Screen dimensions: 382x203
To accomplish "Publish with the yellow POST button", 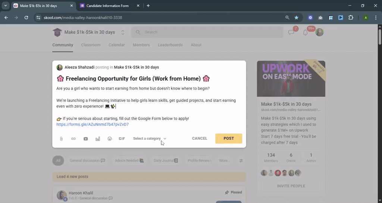I will (229, 138).
